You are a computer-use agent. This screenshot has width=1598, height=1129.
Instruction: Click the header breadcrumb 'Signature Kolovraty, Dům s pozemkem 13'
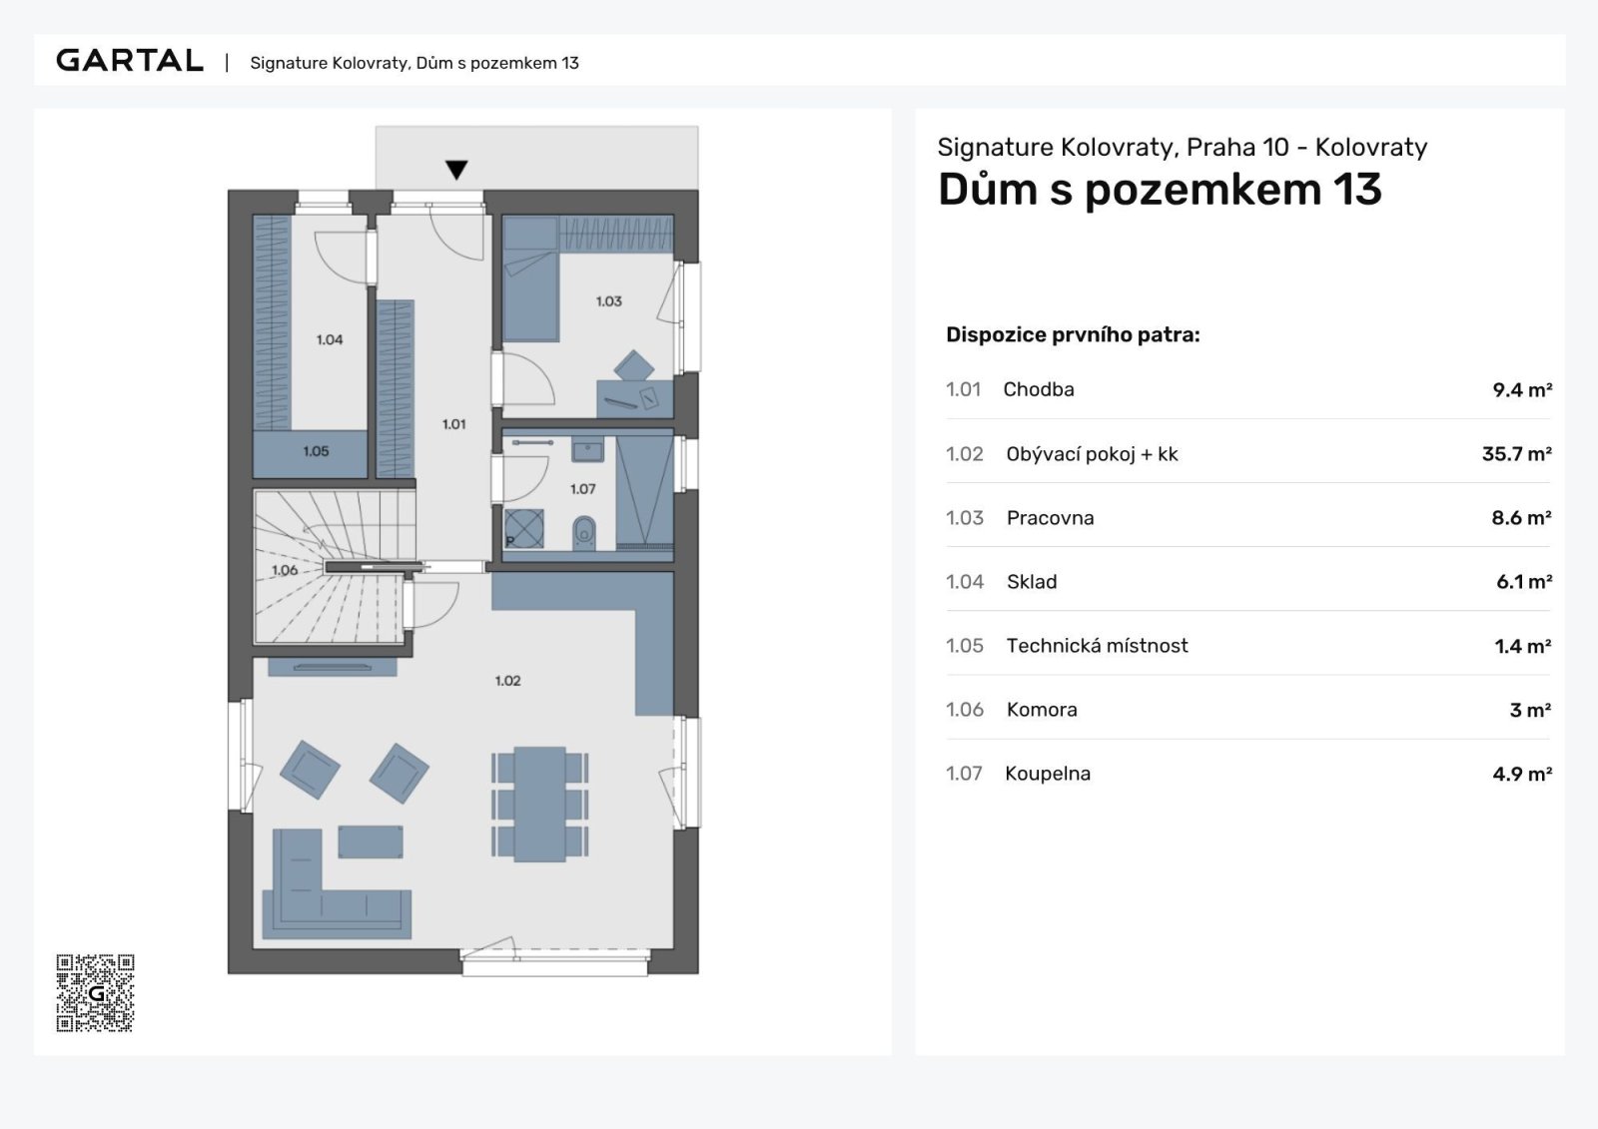(x=414, y=63)
